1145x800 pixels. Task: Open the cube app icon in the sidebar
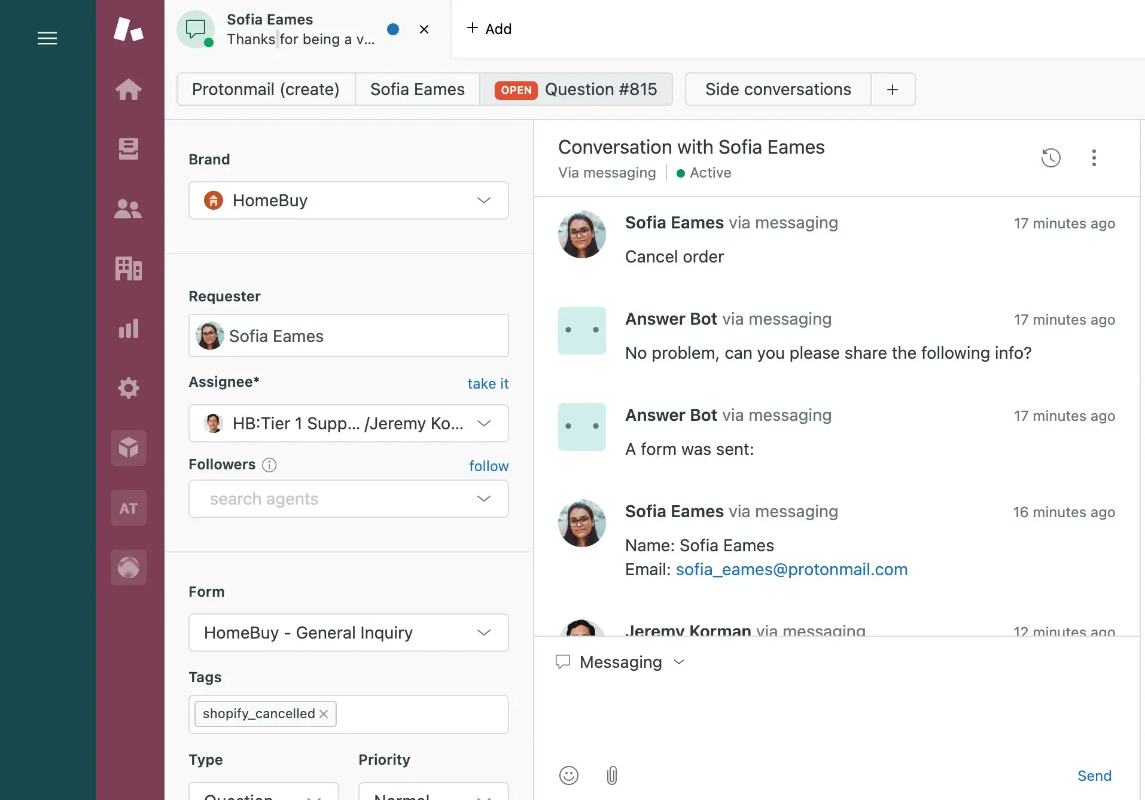[129, 448]
